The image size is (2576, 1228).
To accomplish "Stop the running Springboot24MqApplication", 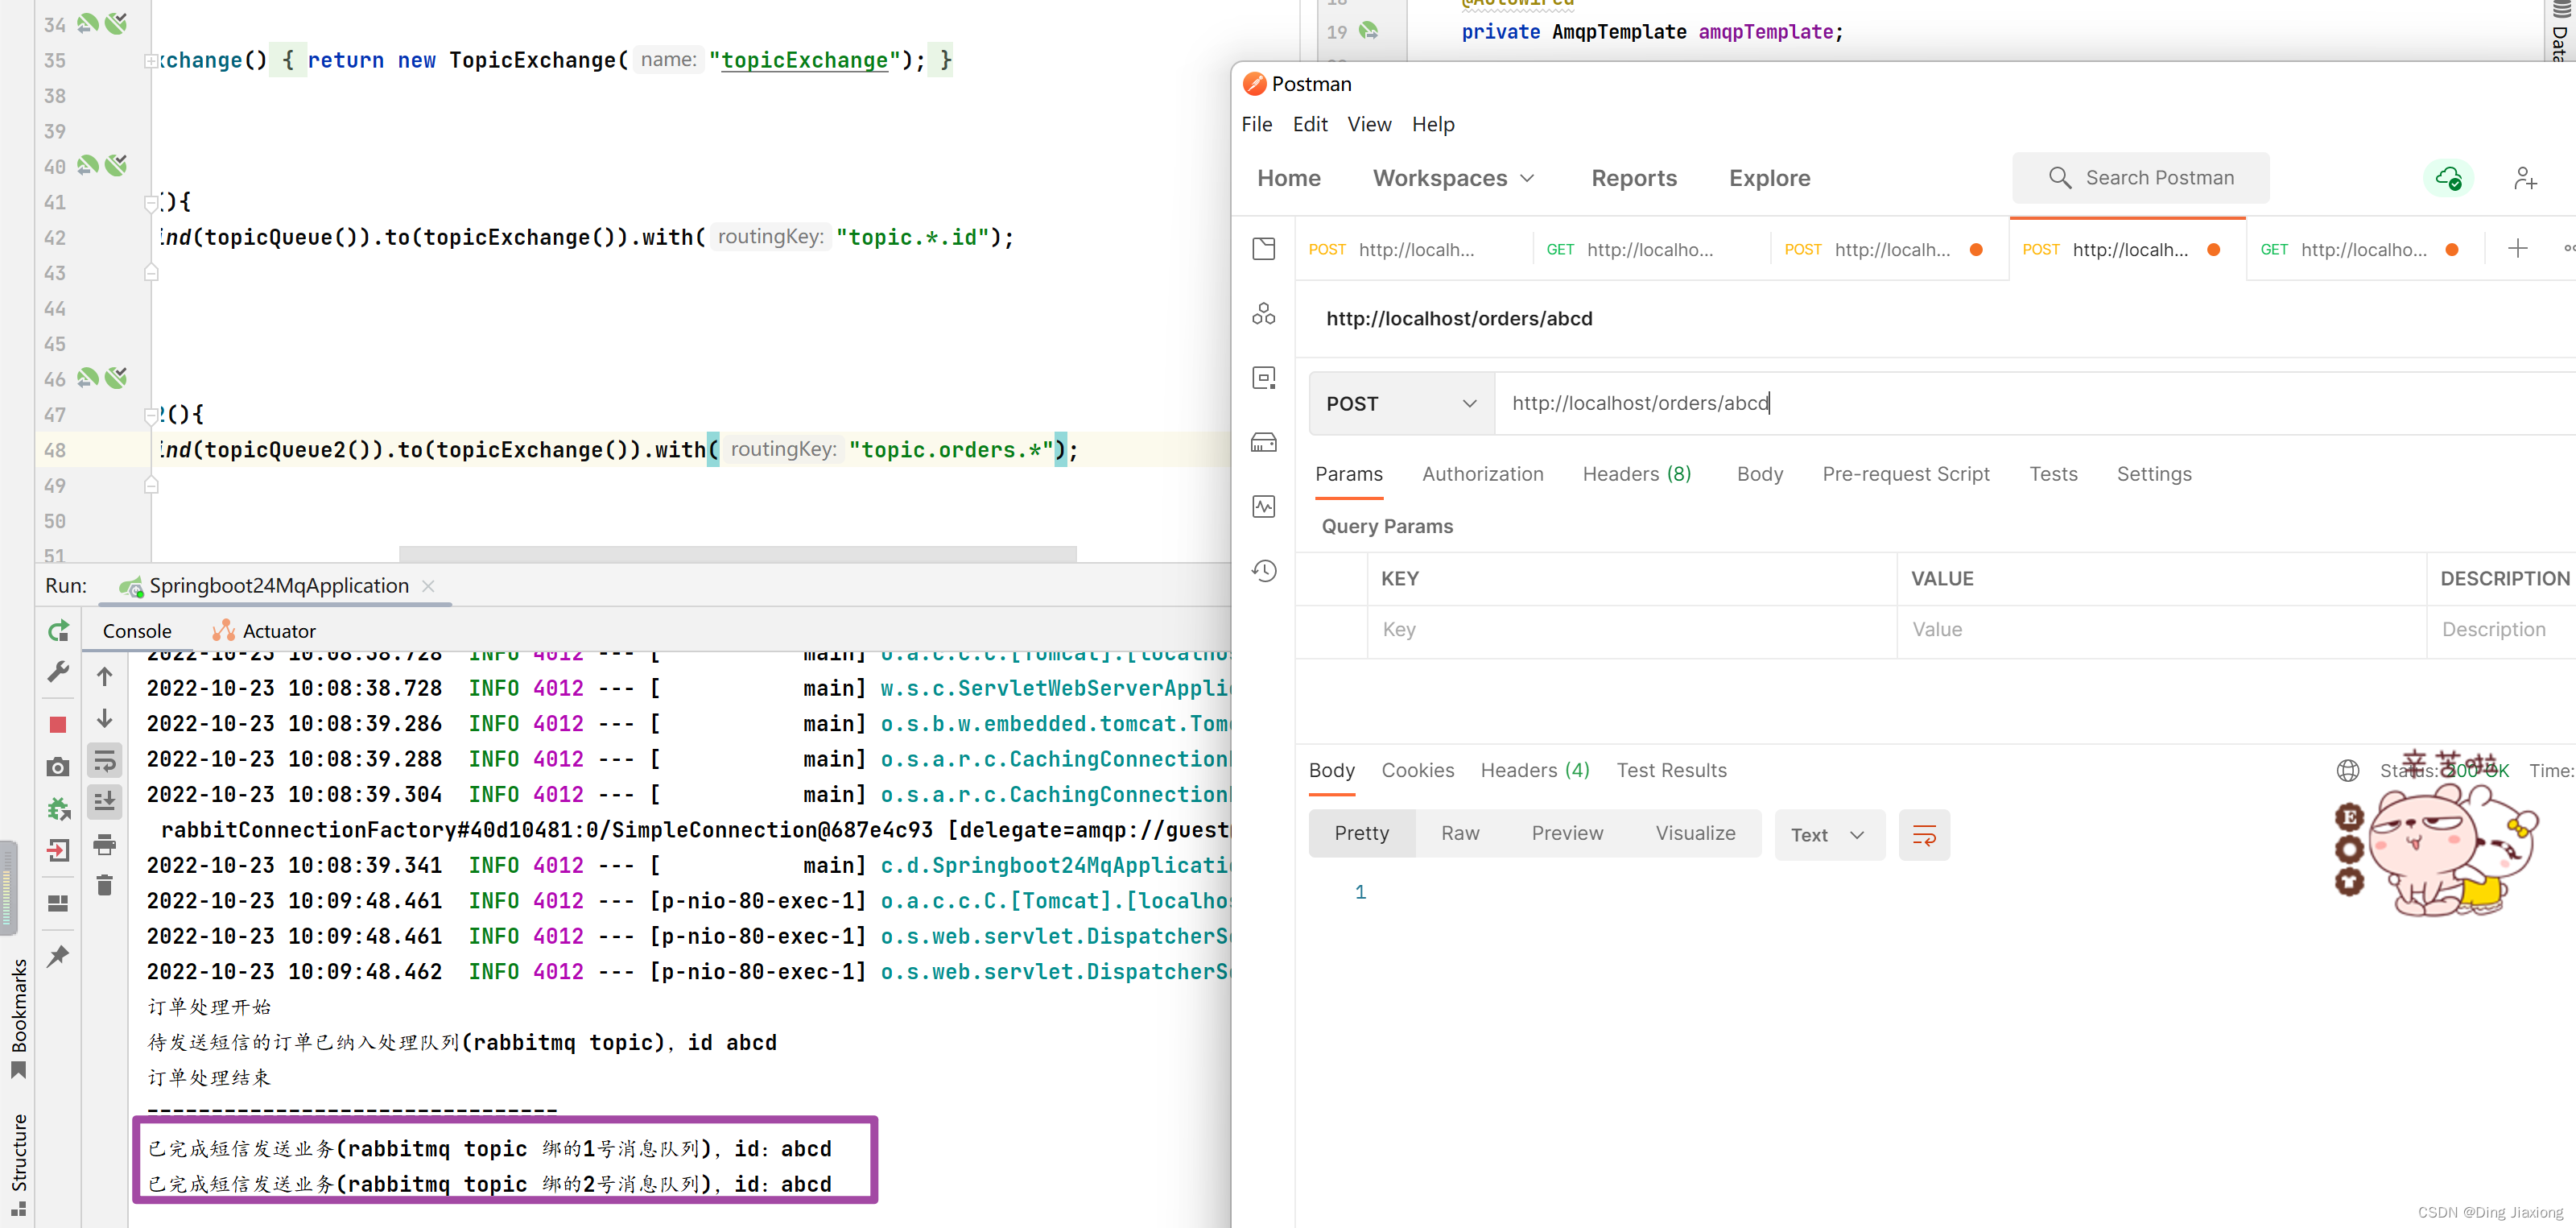I will point(58,724).
